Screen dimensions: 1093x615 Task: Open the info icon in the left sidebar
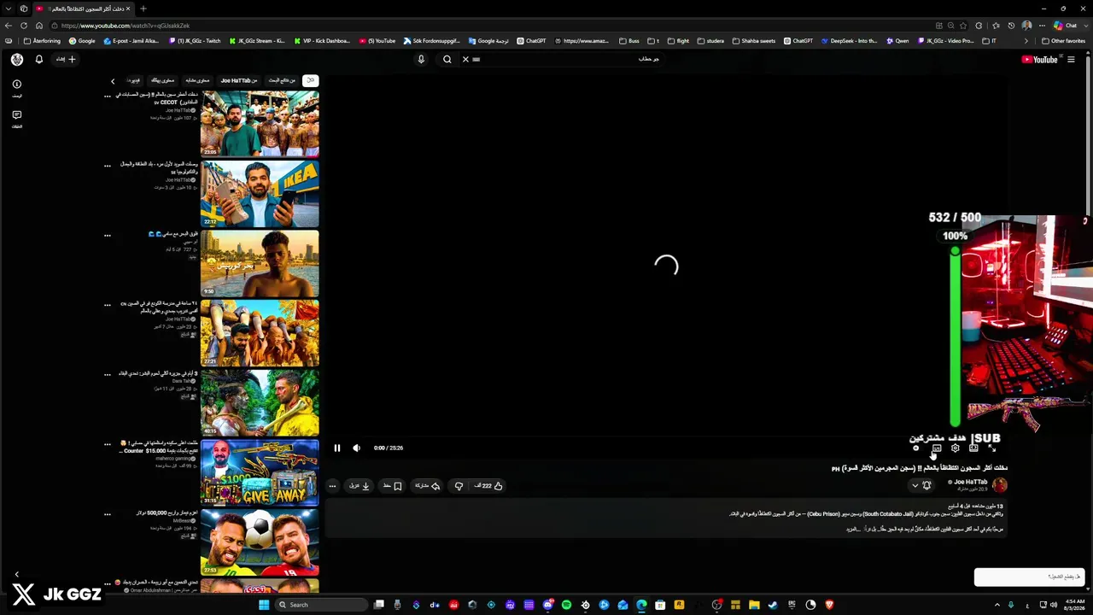point(17,84)
